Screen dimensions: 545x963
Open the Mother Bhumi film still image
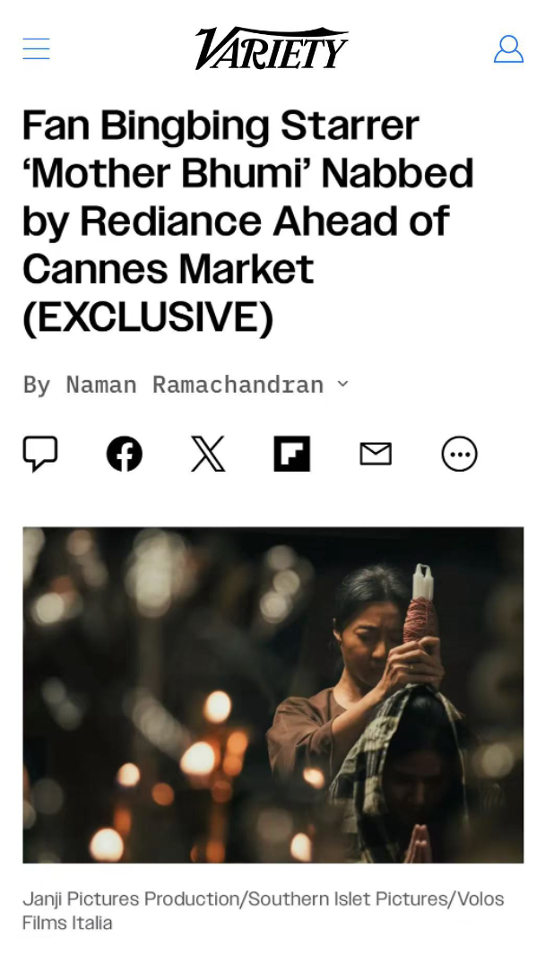(273, 695)
